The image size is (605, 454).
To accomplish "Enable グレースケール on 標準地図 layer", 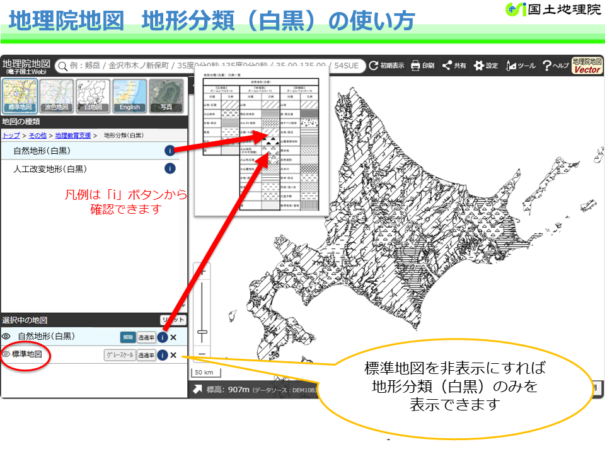I will coord(120,355).
